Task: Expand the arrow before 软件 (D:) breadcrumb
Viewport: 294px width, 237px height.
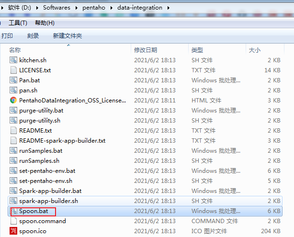Action: 2,8
